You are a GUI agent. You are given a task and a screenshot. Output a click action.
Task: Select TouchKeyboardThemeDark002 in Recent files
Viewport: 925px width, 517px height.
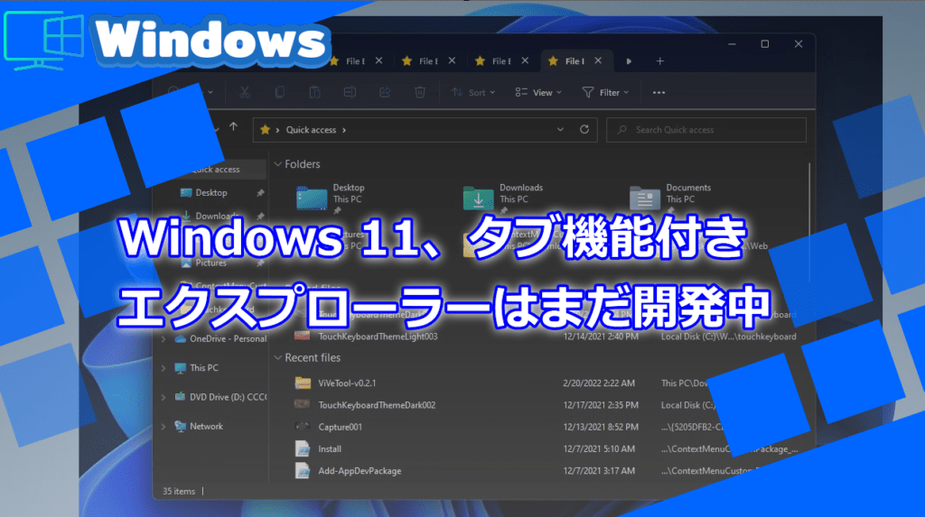pos(377,405)
